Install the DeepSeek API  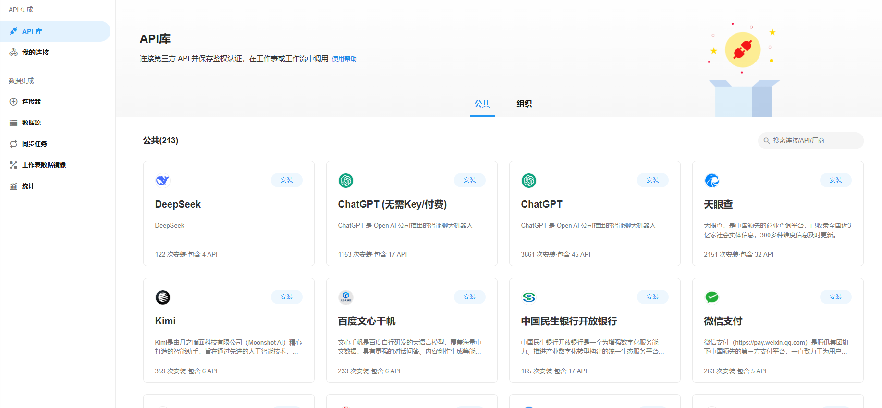point(287,180)
